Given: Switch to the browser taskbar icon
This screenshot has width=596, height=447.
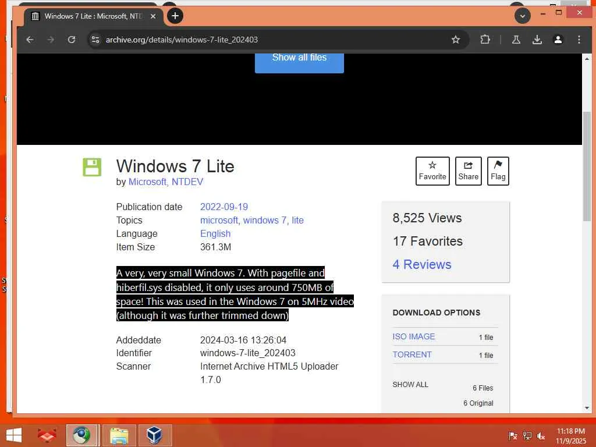Looking at the screenshot, I should click(x=82, y=435).
